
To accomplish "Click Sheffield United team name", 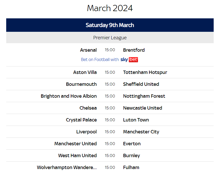I will 141,84.
